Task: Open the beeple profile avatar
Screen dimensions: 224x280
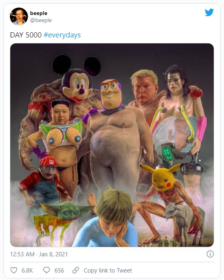Action: click(19, 17)
